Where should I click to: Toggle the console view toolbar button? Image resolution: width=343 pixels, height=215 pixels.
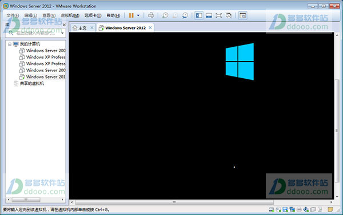242,15
